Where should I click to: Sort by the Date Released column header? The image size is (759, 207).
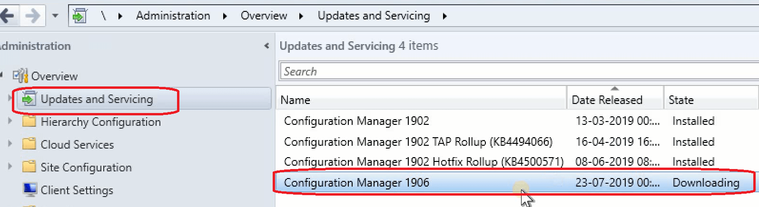click(615, 100)
